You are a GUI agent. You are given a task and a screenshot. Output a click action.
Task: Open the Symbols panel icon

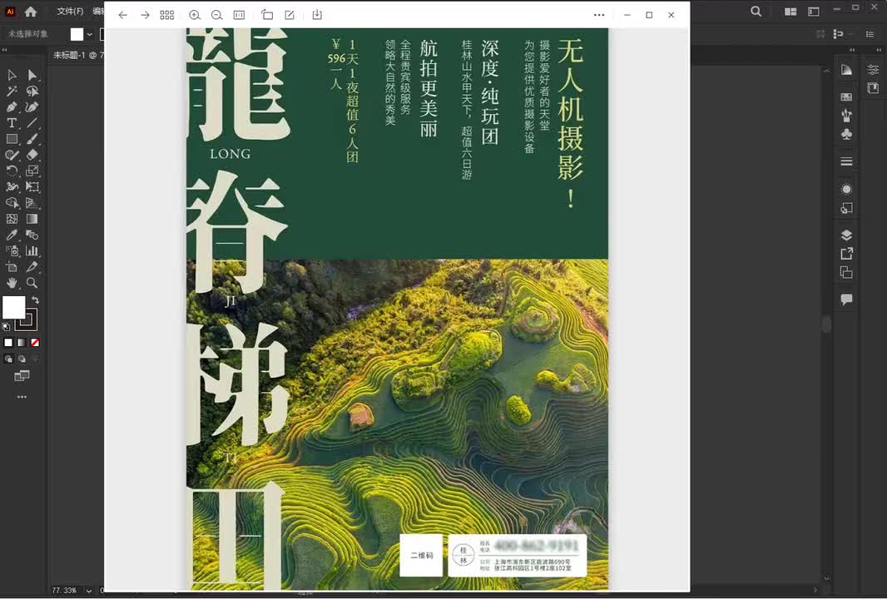tap(846, 134)
